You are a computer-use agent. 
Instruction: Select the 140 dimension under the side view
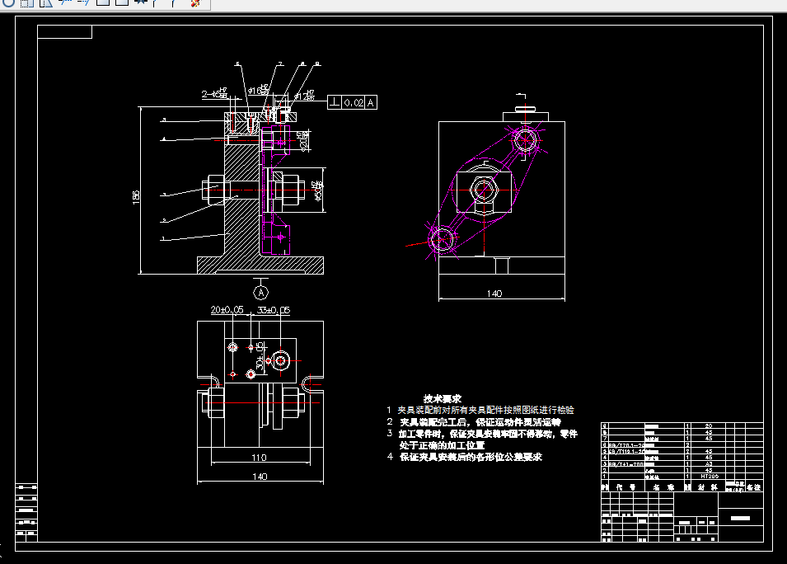[x=494, y=294]
